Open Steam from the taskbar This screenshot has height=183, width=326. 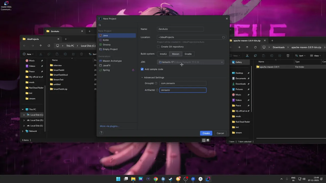pyautogui.click(x=170, y=179)
